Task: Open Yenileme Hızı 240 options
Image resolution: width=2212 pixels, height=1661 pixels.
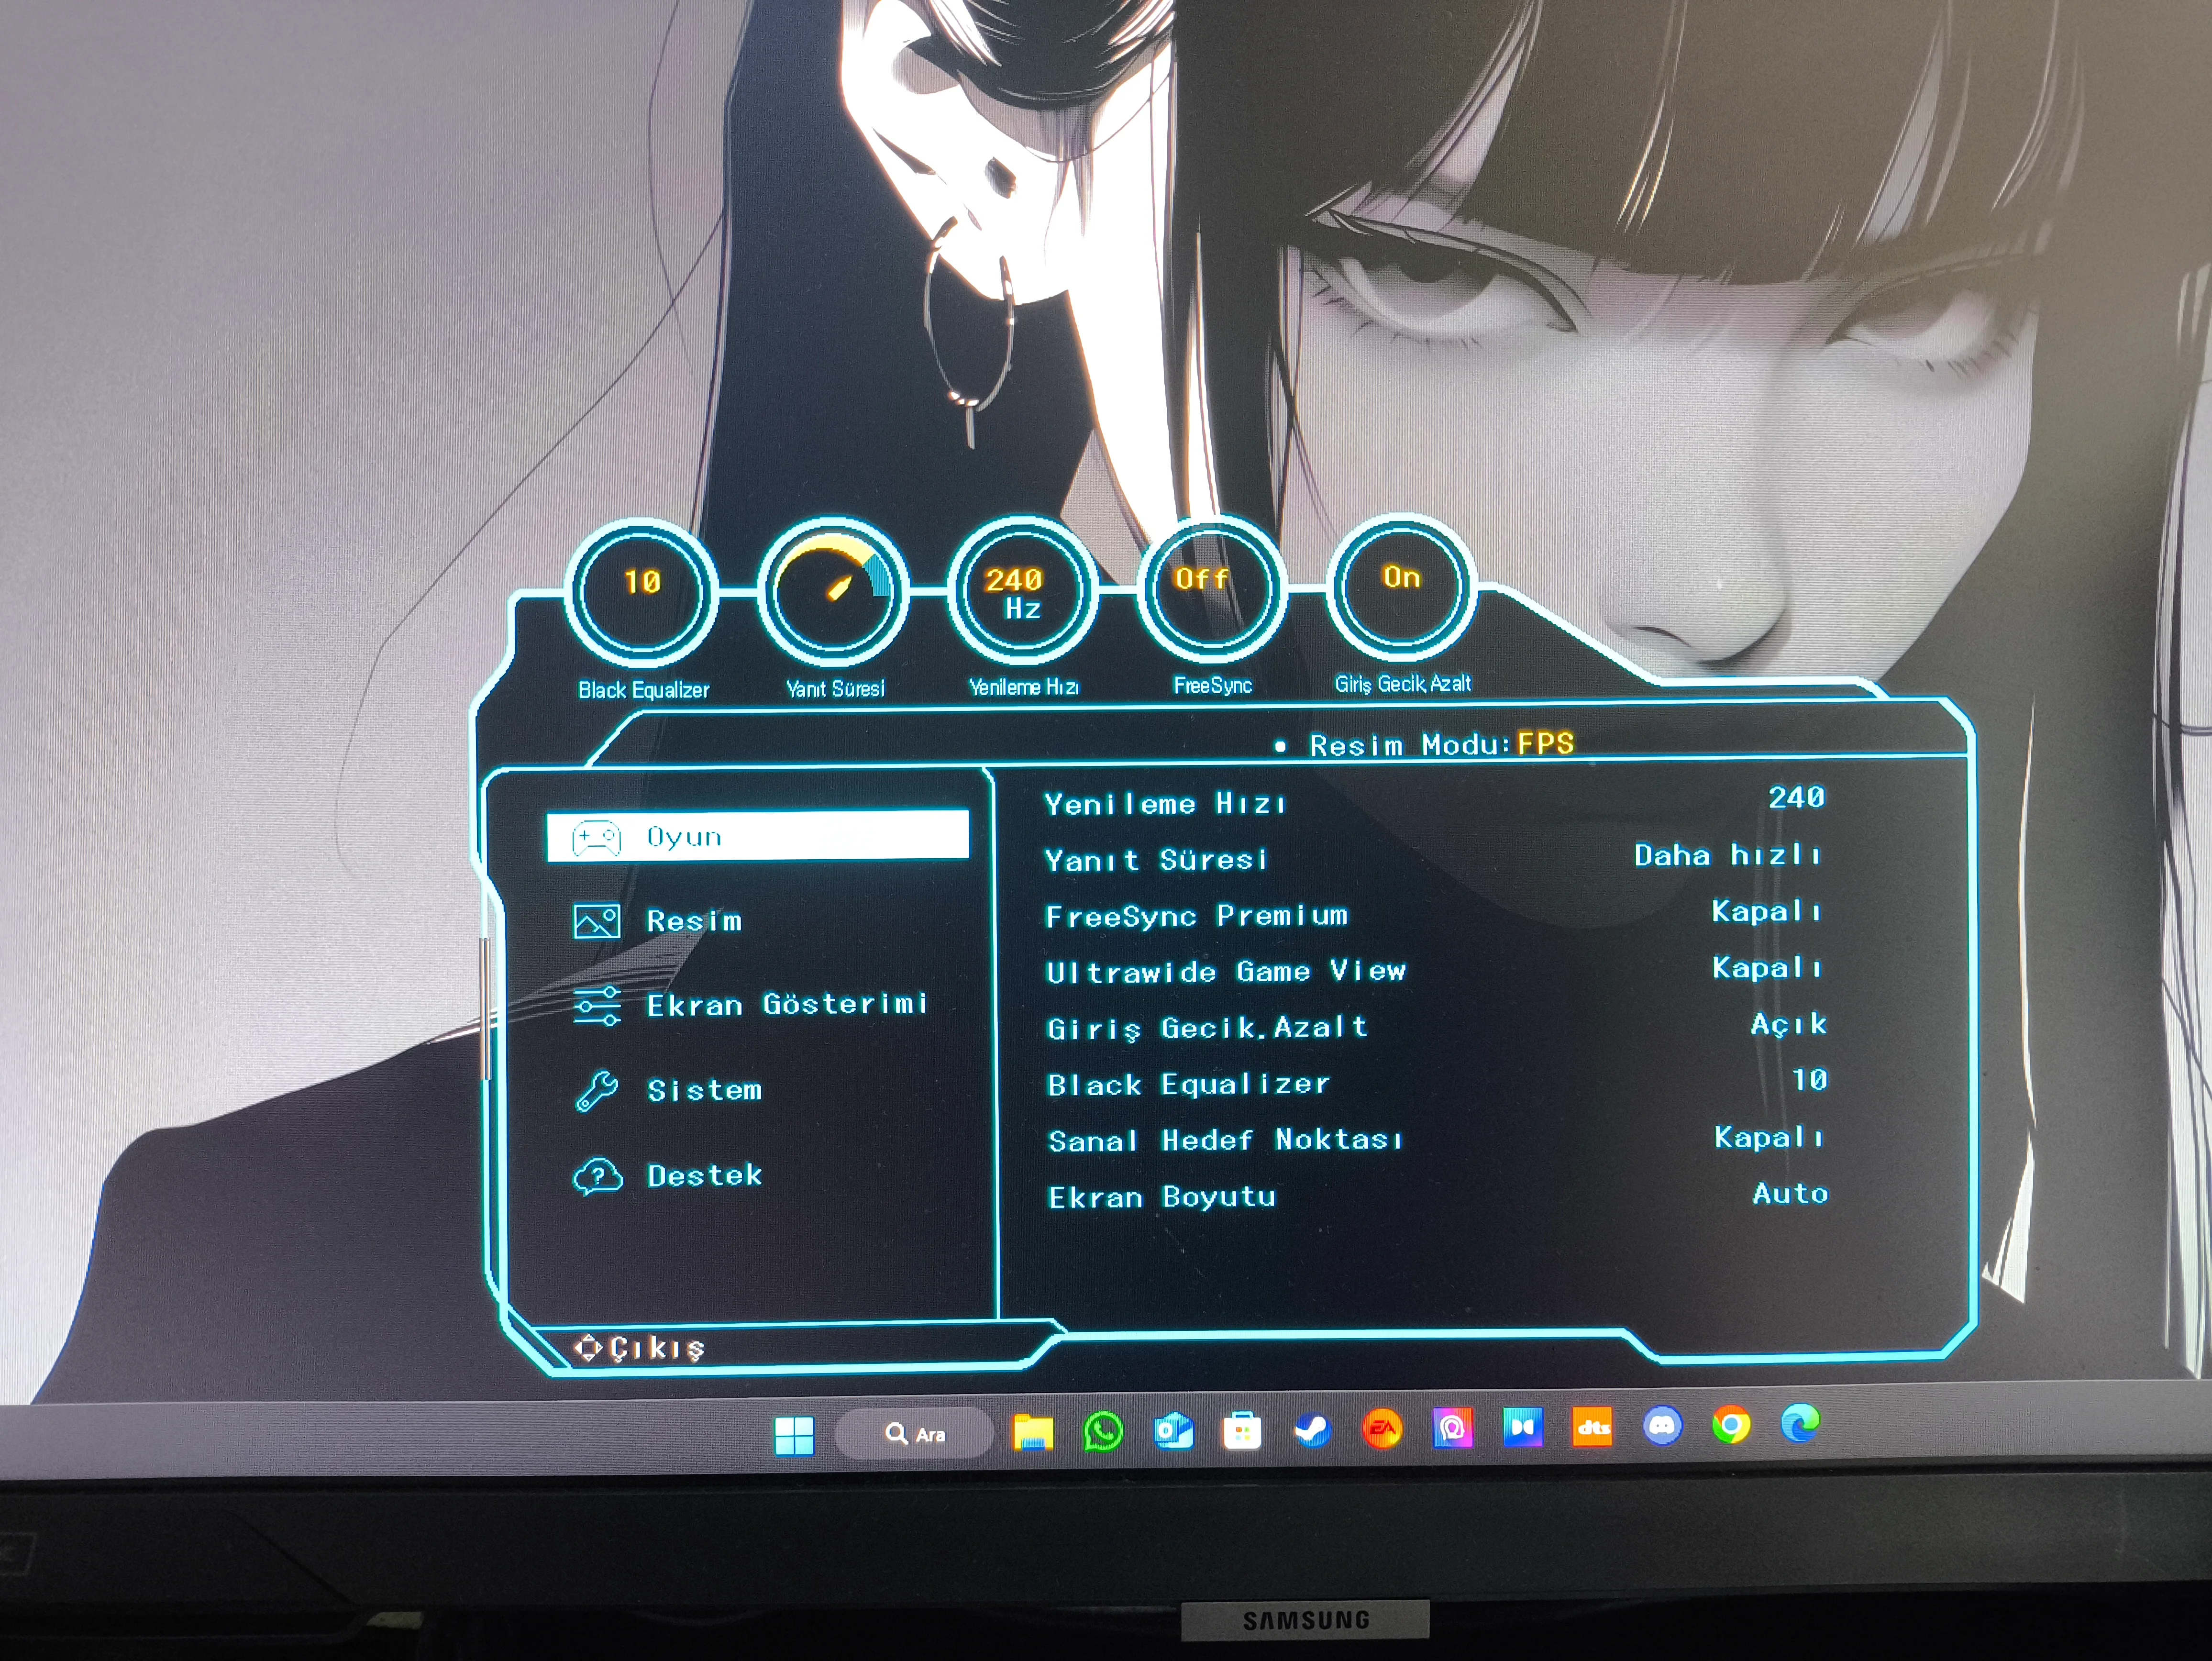Action: (x=1796, y=798)
